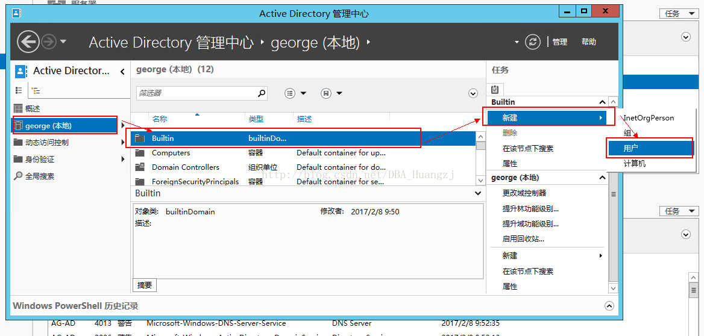Click the breadcrumb arrow after george (本地)
The image size is (704, 336).
click(368, 42)
